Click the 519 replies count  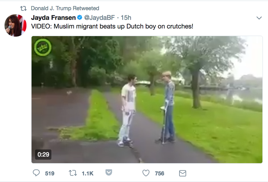pos(50,173)
